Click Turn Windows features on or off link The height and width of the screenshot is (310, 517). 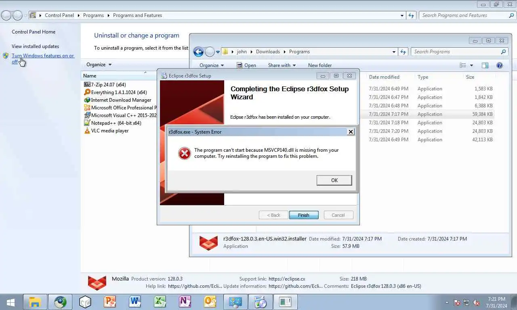[43, 59]
